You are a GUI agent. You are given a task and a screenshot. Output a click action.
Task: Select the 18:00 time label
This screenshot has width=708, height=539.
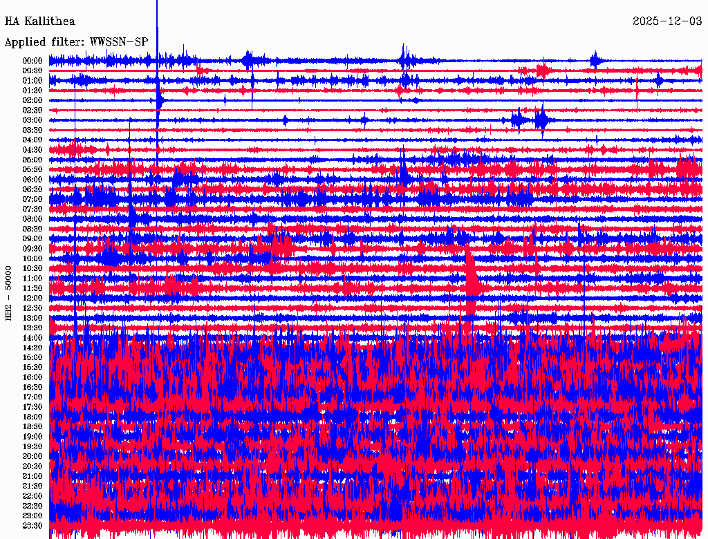coord(32,417)
